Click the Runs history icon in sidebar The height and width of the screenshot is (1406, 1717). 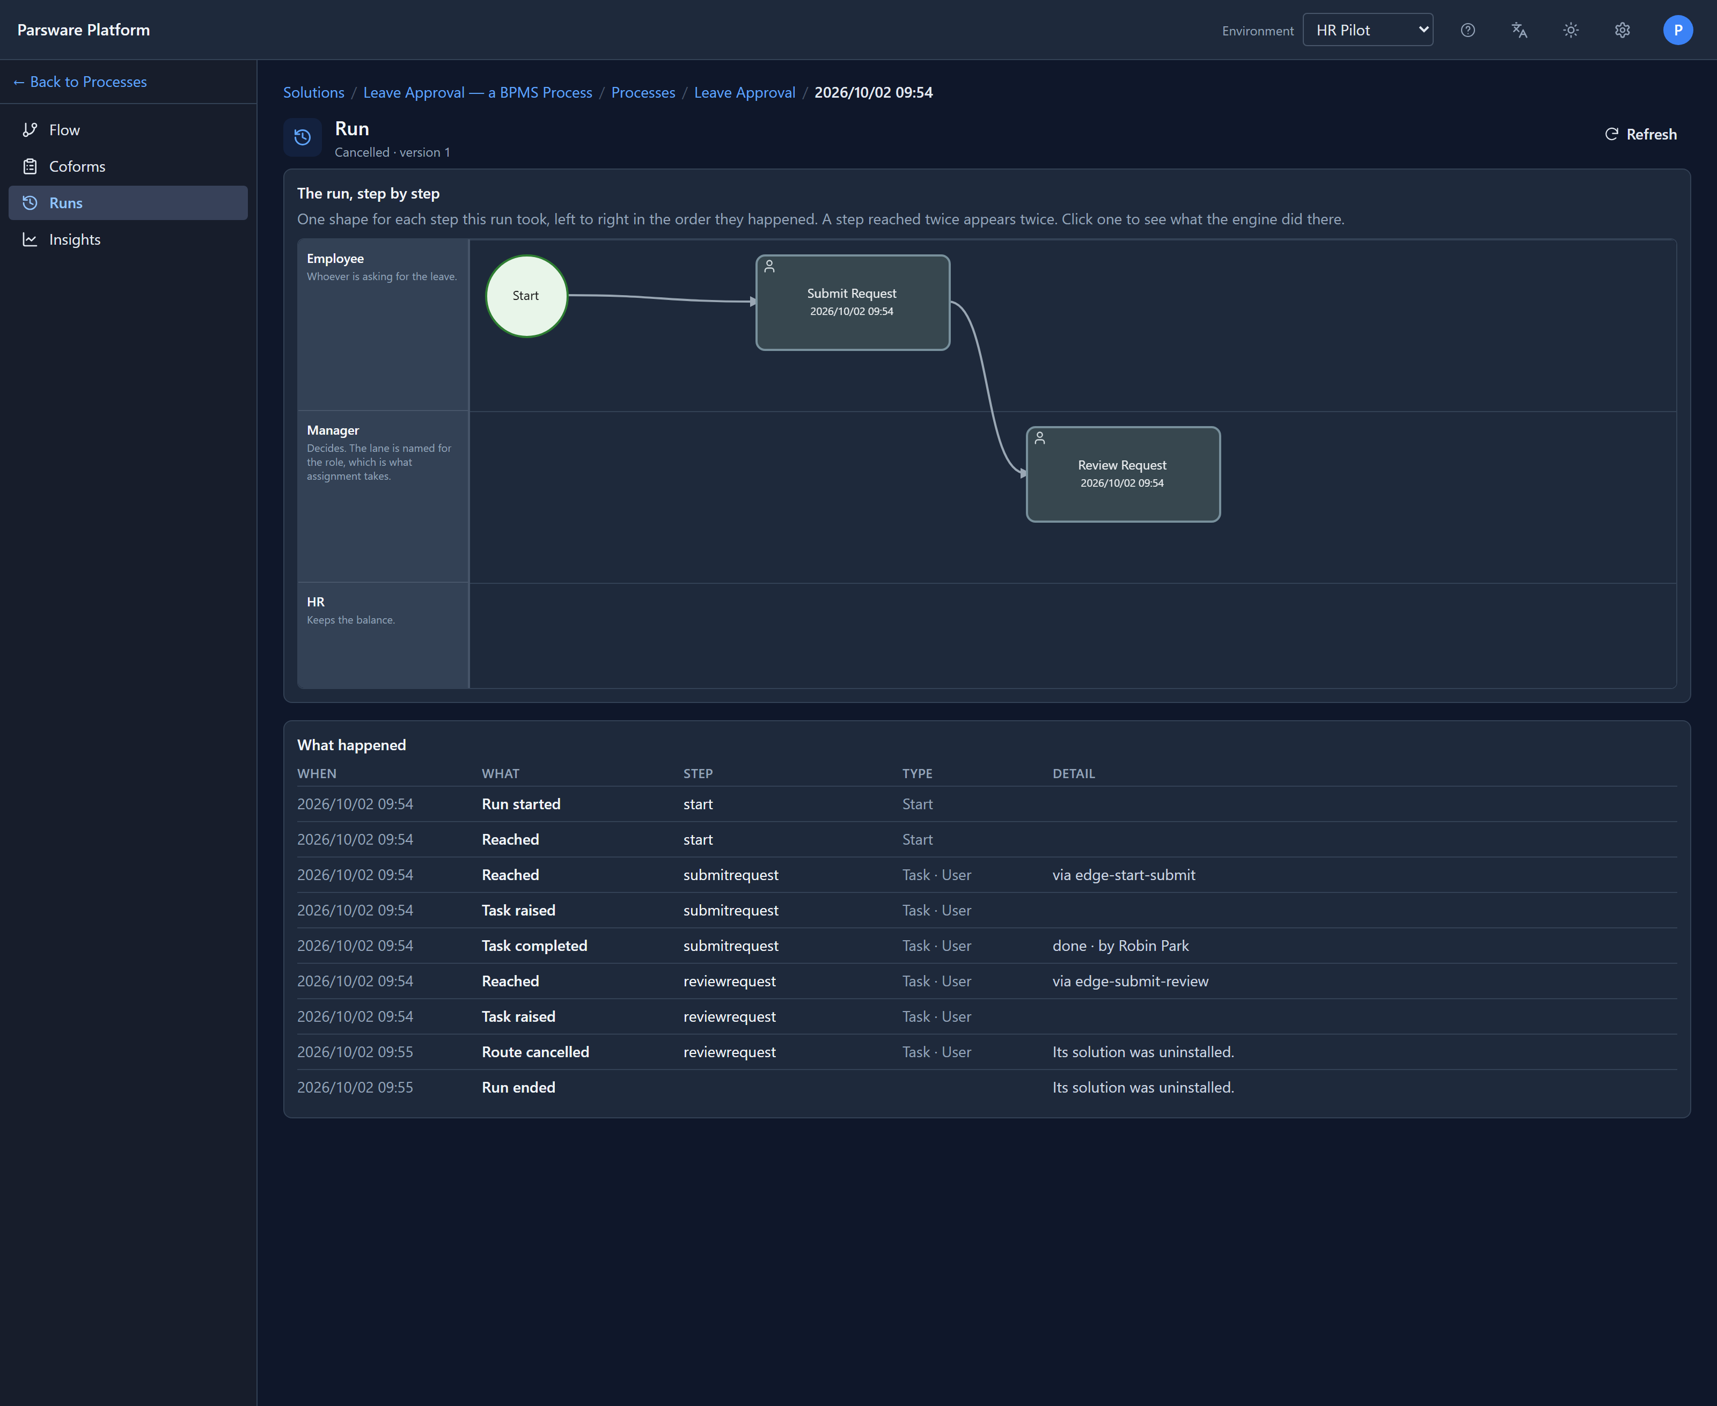tap(30, 202)
